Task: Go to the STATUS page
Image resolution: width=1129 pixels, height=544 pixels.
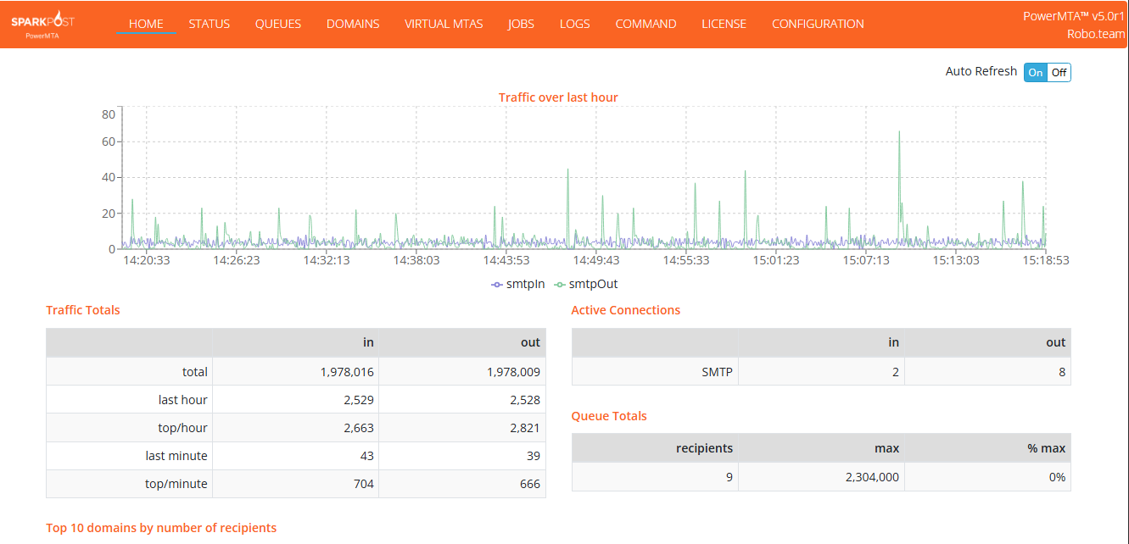Action: tap(210, 24)
